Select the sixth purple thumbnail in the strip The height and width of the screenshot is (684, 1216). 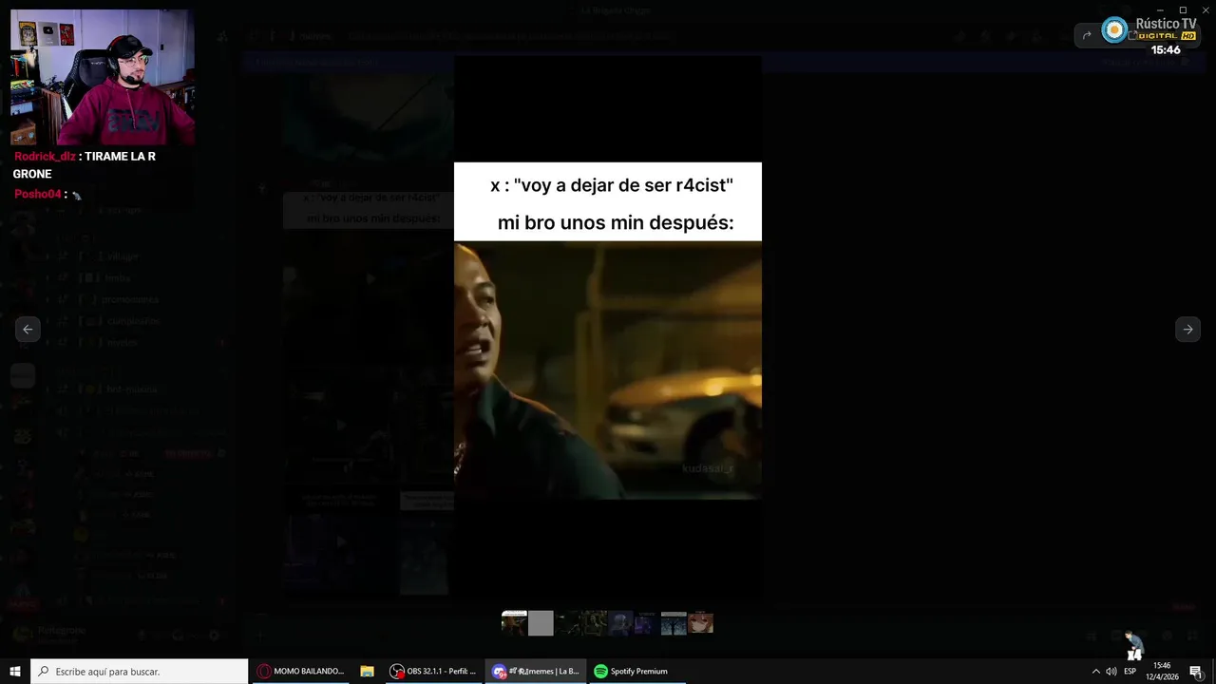point(646,623)
